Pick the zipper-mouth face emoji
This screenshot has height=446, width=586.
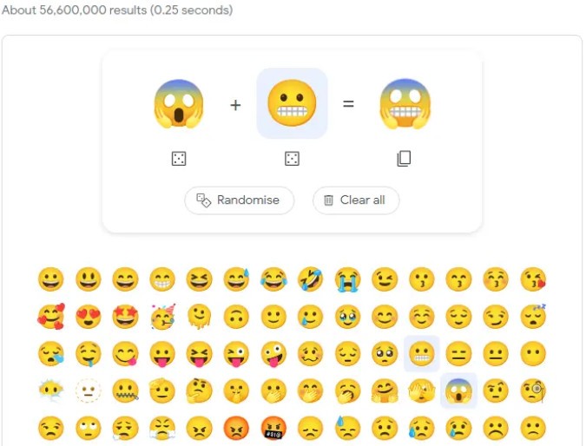pyautogui.click(x=125, y=390)
